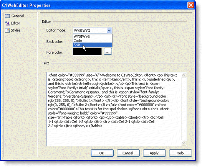
Task: Select the Editor page label
Action: 15,23
